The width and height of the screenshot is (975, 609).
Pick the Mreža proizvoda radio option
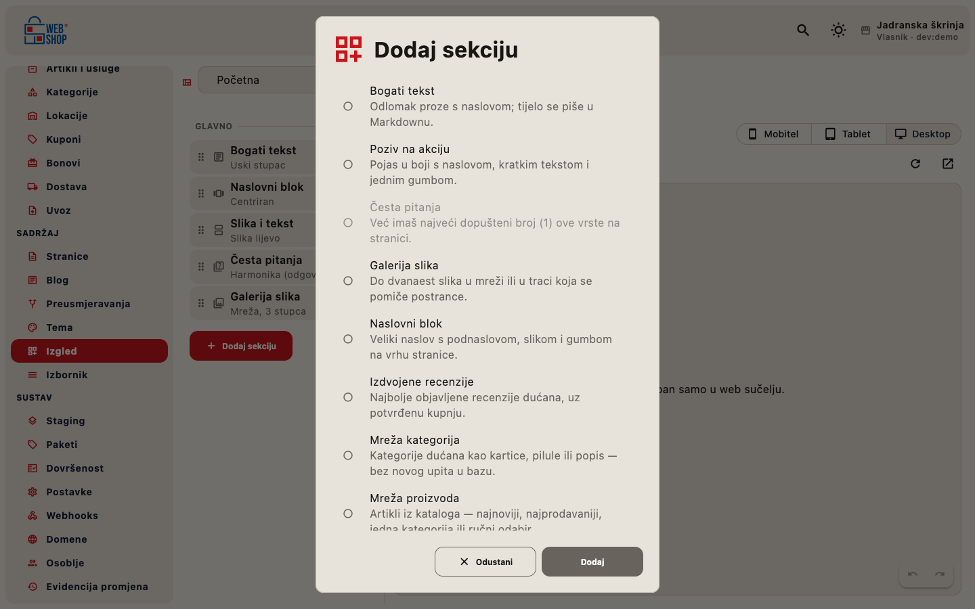[x=348, y=514]
